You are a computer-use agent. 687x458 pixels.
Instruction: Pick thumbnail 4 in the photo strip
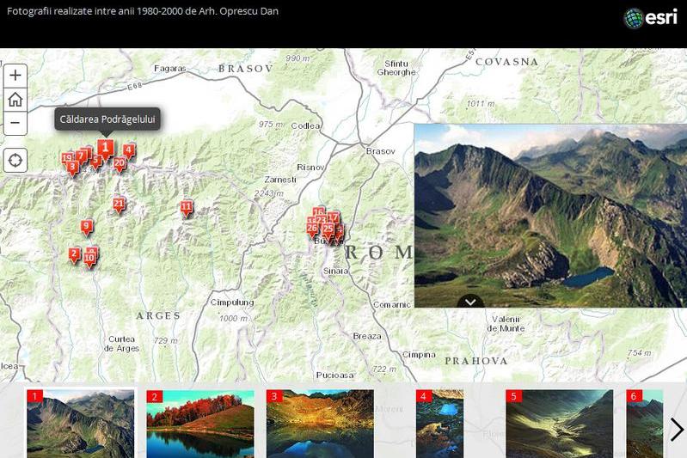coord(439,424)
